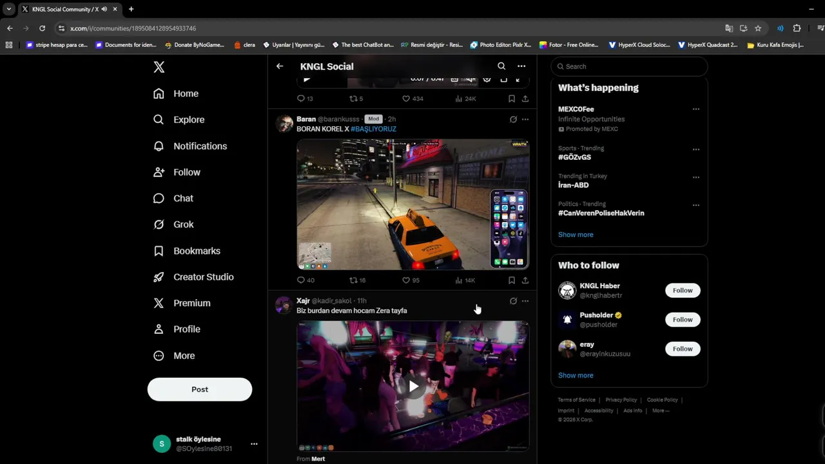This screenshot has height=464, width=825.
Task: Repost the post with 5 reposts
Action: click(356, 99)
